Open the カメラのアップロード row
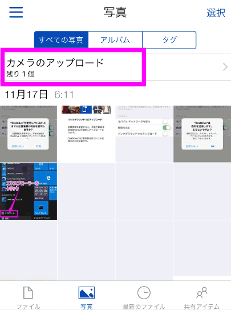Viewport: 231px width, 310px height. 115,67
